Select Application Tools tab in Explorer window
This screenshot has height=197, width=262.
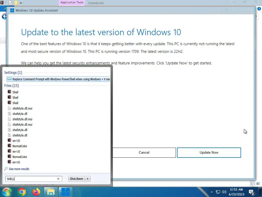72,3
